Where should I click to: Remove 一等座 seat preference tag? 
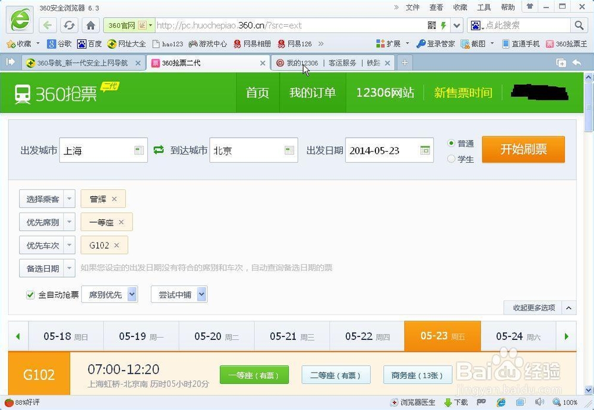[121, 223]
